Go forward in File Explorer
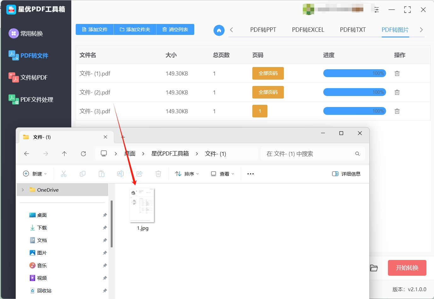 click(x=46, y=154)
